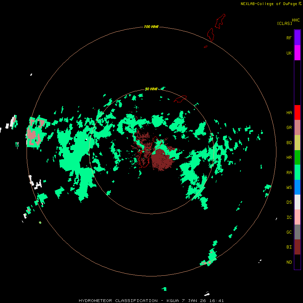Click the GR legend label
Screen dimensions: 303x303
point(289,128)
